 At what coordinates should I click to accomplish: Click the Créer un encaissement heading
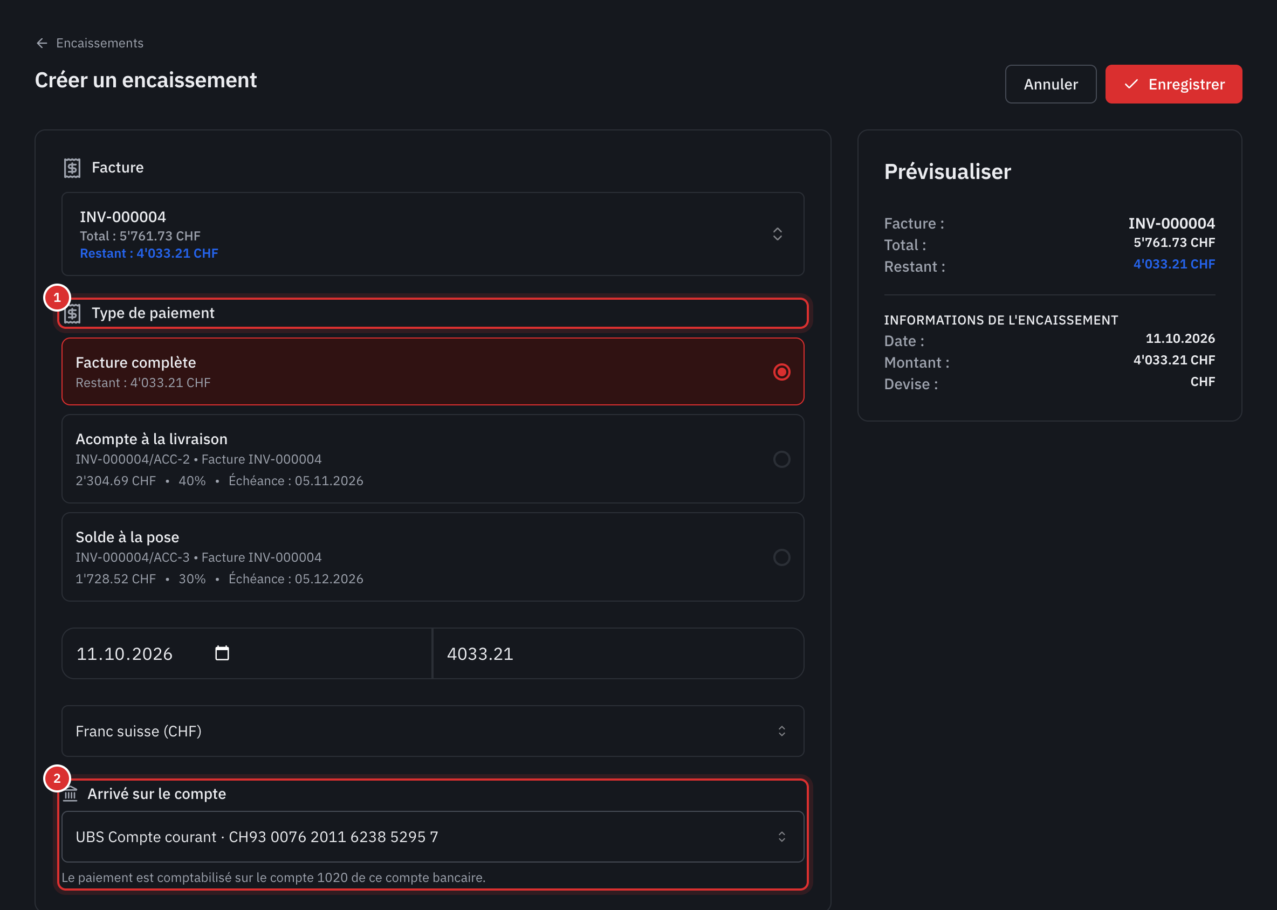click(x=146, y=80)
